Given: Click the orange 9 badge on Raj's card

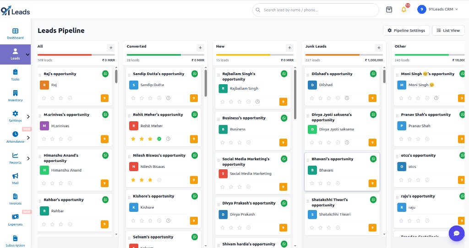Looking at the screenshot, I should point(104,98).
